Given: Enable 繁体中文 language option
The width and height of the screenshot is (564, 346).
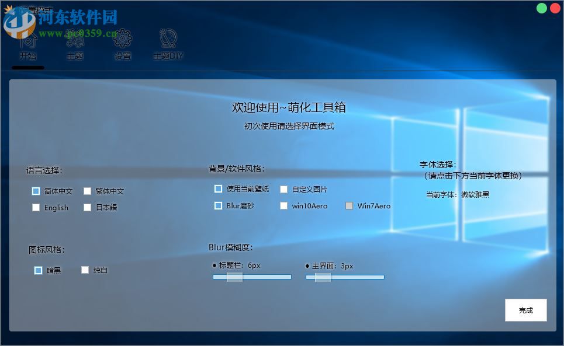Looking at the screenshot, I should 87,191.
